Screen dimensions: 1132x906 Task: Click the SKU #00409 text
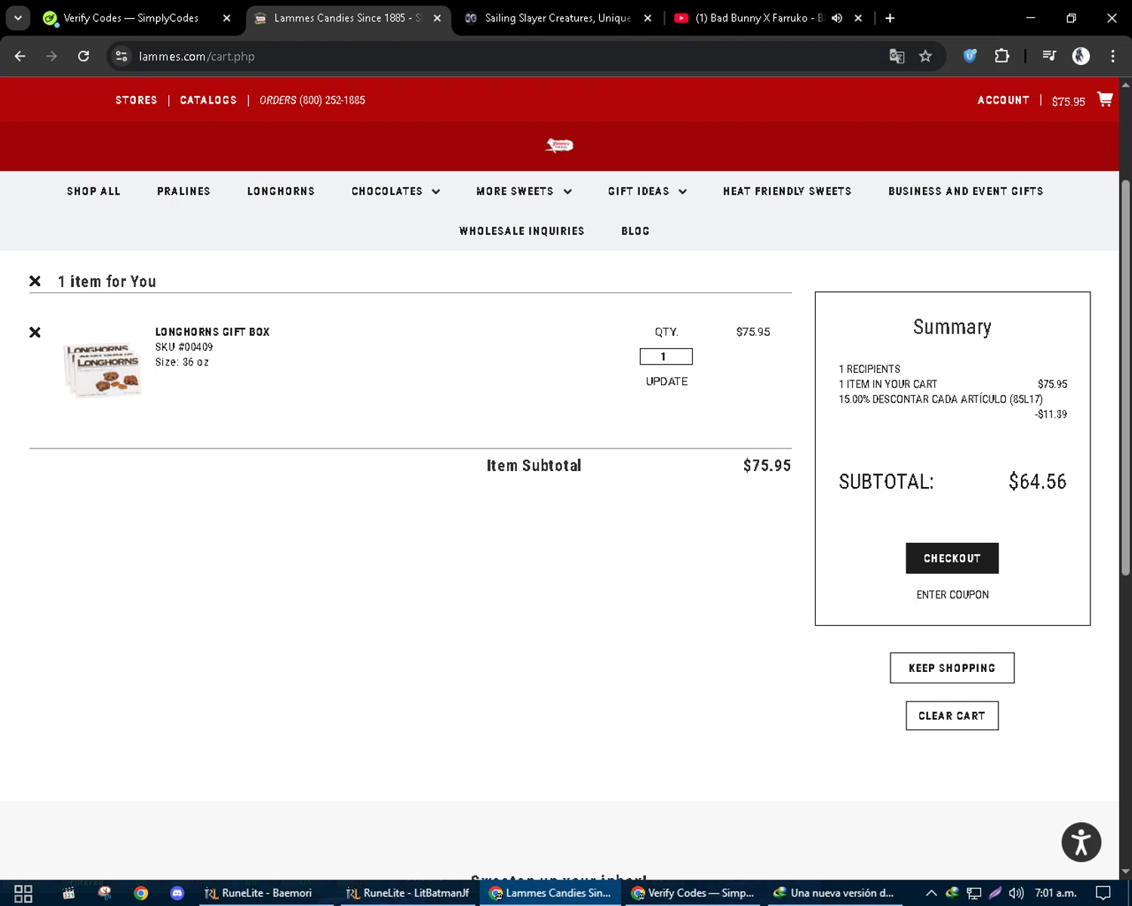(x=184, y=347)
